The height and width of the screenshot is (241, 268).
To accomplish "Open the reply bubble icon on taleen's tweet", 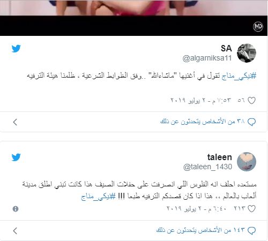I will pos(251,231).
